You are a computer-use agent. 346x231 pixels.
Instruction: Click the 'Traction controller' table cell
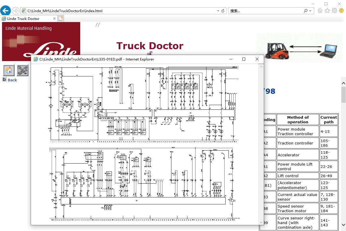298,143
